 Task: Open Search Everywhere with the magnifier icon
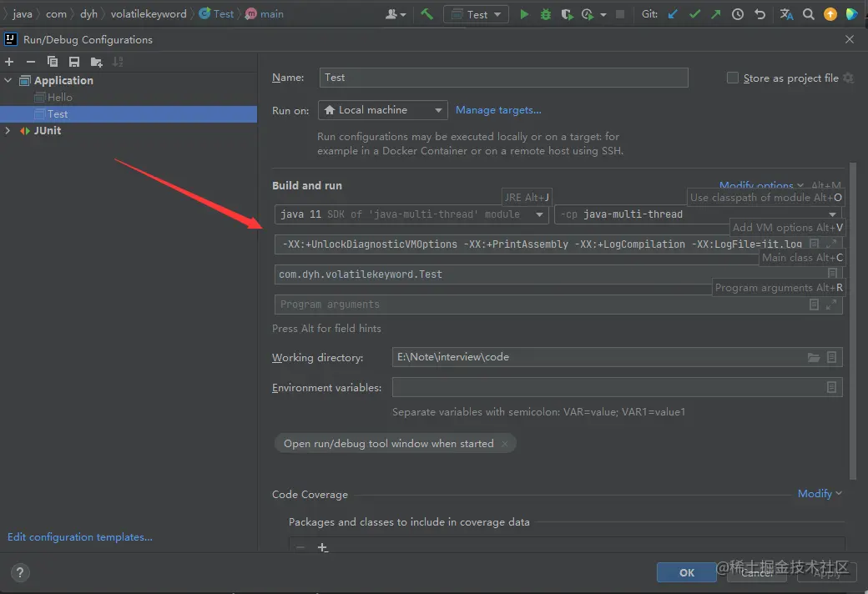808,14
